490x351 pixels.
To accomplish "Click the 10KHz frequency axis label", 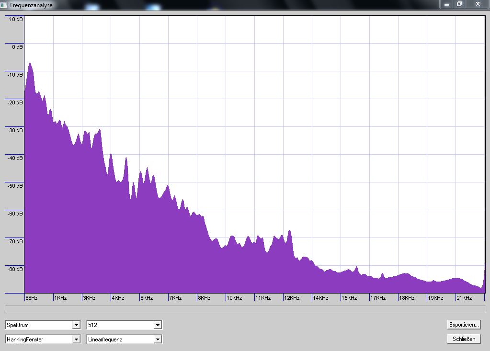I will (234, 298).
